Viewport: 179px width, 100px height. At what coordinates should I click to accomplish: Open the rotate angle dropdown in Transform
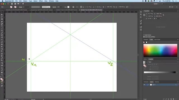[x=152, y=19]
